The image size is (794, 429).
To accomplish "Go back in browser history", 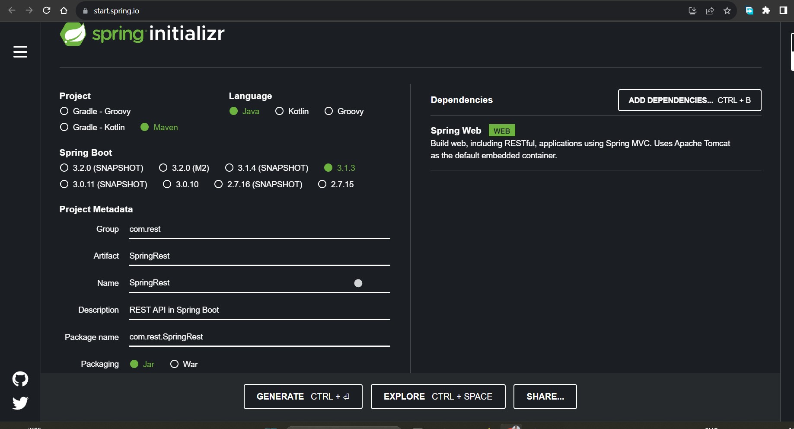I will (x=12, y=10).
